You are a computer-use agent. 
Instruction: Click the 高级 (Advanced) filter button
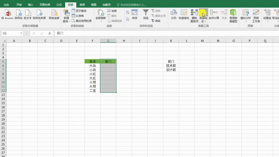(156, 21)
